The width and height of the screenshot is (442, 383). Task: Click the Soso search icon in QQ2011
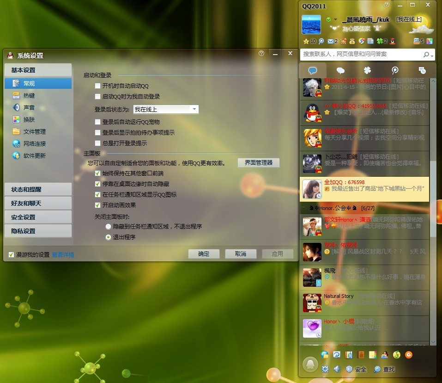[x=362, y=41]
